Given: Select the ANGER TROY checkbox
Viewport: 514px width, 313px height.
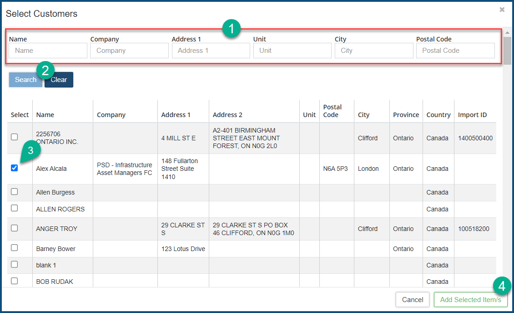Looking at the screenshot, I should click(x=15, y=228).
